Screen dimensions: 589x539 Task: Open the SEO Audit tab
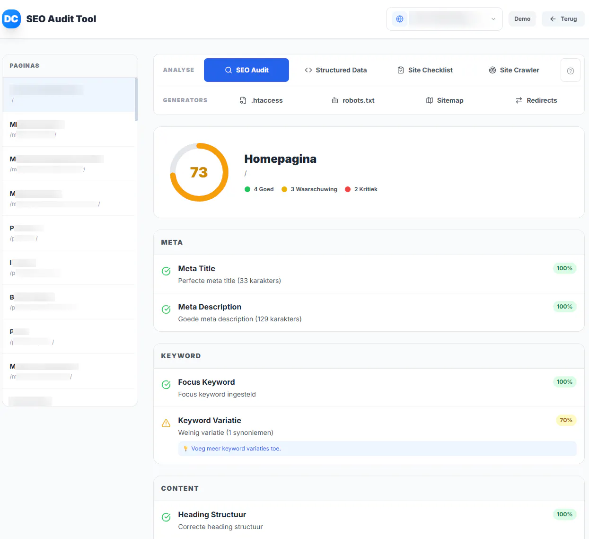(246, 70)
